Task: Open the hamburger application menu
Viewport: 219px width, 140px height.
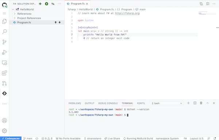Action: click(x=4, y=13)
